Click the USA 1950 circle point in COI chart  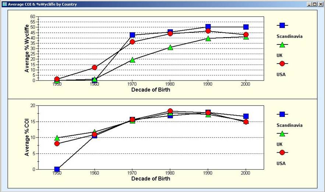57,143
